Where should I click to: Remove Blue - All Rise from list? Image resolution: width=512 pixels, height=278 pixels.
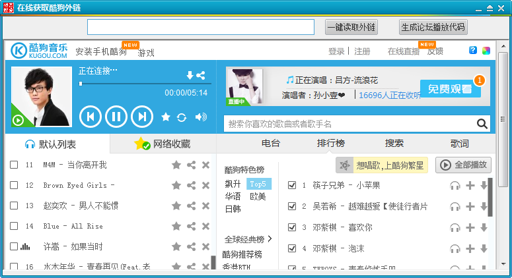205,226
